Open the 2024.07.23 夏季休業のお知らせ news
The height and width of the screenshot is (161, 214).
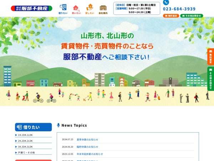87,140
